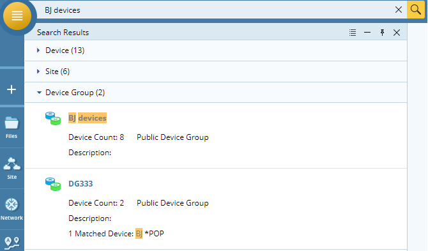Open the main hamburger menu button

[x=17, y=16]
